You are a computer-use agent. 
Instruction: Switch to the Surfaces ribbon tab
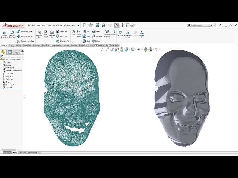click(19, 45)
